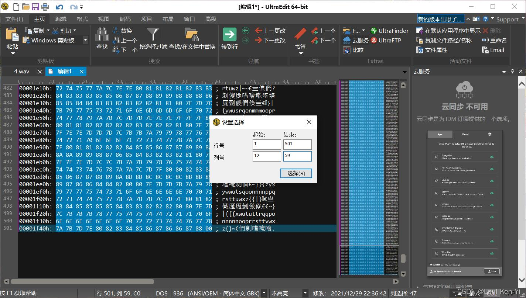Click the Bookmark (书签) ribbon icon

300,35
